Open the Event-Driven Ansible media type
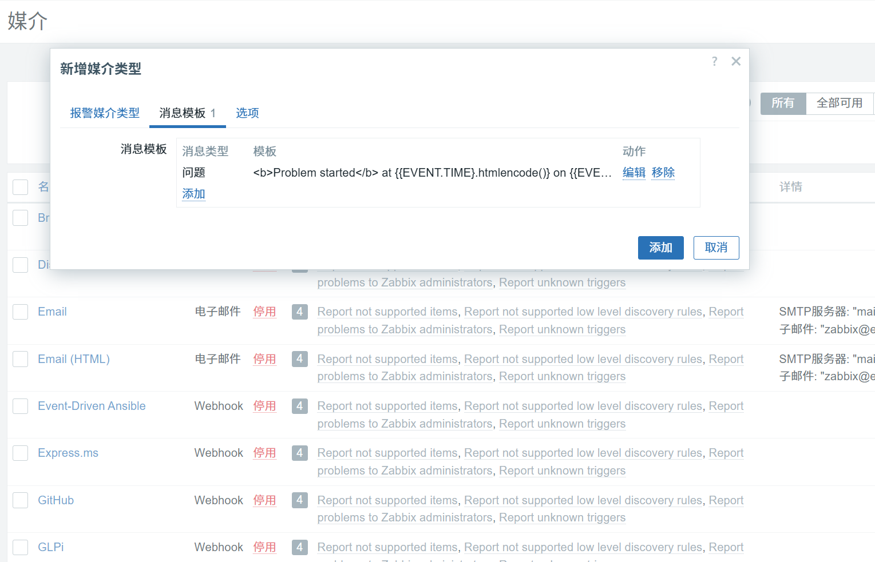875x562 pixels. (x=92, y=406)
